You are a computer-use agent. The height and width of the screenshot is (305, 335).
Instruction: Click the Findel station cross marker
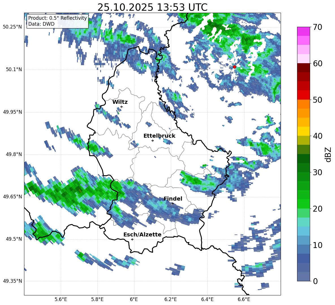click(173, 204)
